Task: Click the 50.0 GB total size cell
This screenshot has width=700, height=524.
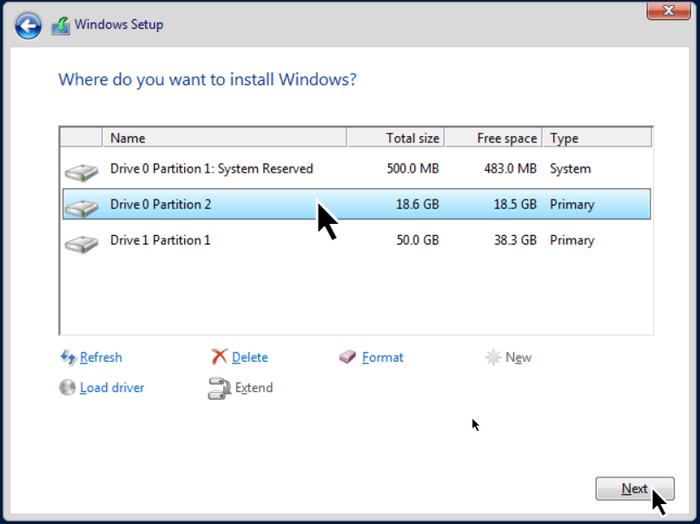Action: point(418,240)
